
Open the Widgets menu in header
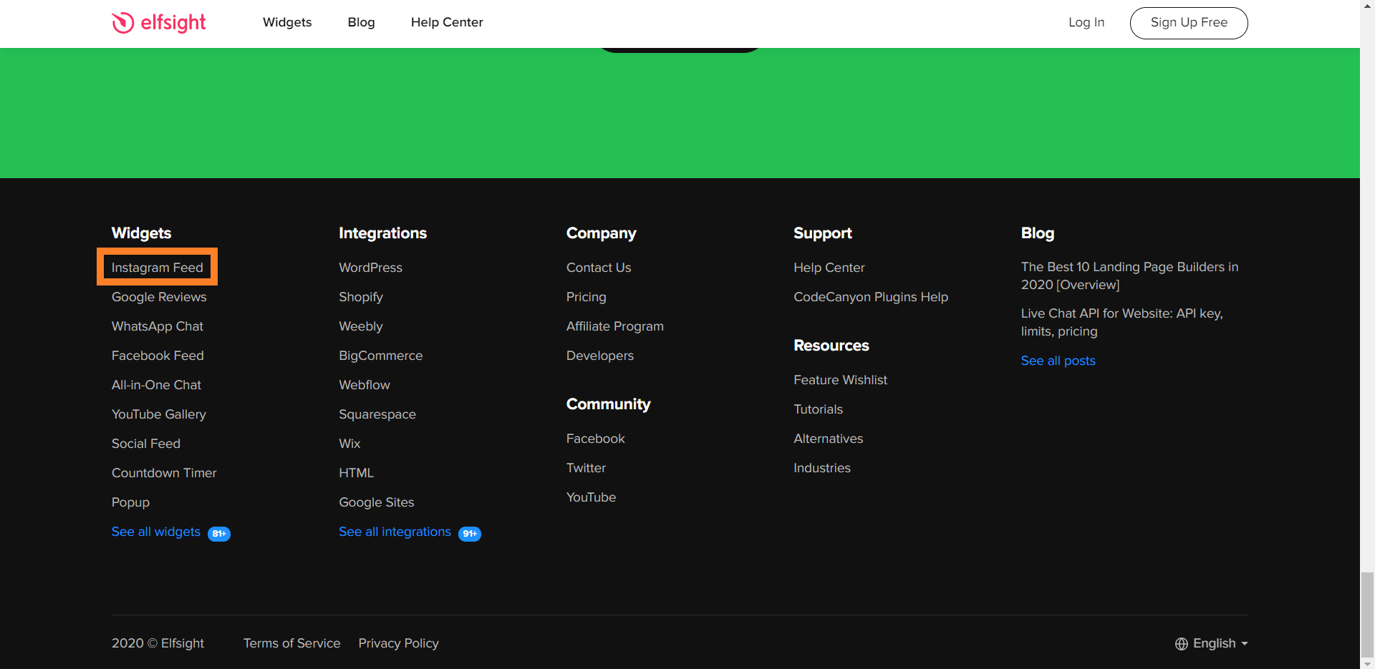pos(286,22)
